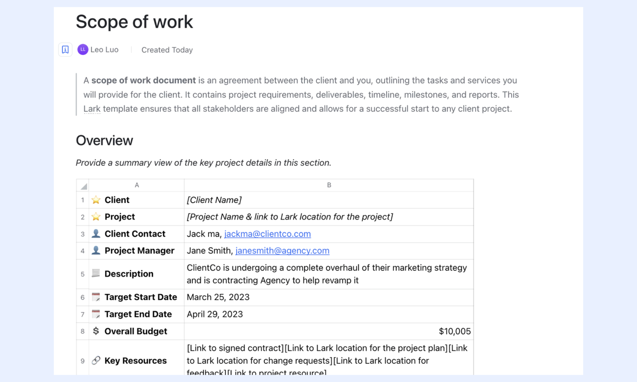Click the document info bookmark icon
637x382 pixels.
point(65,50)
